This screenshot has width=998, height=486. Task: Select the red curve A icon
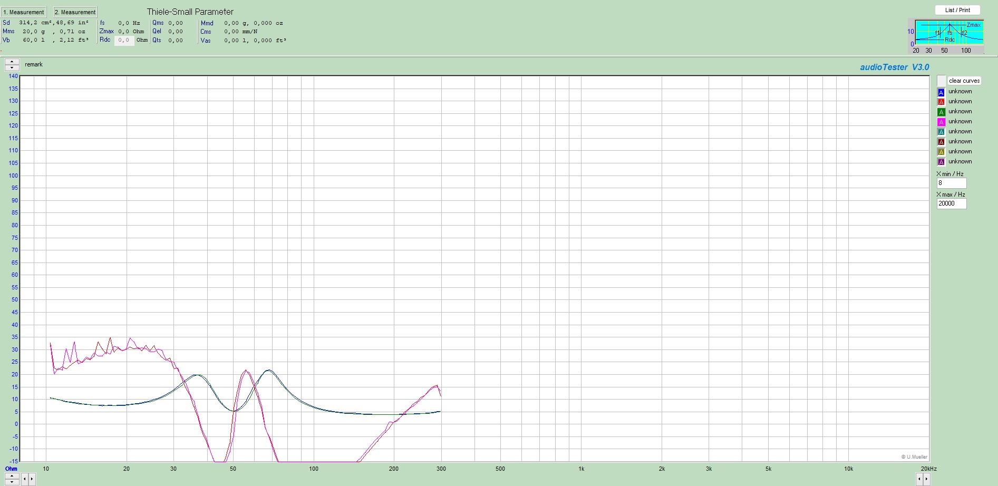pyautogui.click(x=941, y=102)
